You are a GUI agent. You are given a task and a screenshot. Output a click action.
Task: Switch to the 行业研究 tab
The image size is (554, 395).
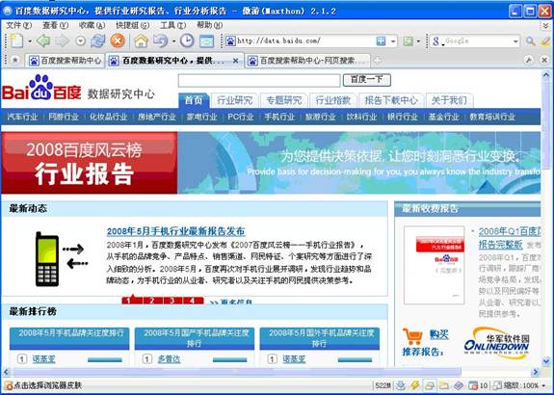[x=234, y=100]
